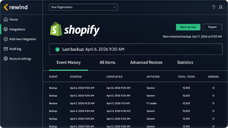The height and width of the screenshot is (128, 228).
Task: Click 'April 6, 2026 9:30 AM' completed cell
Action: tap(118, 88)
